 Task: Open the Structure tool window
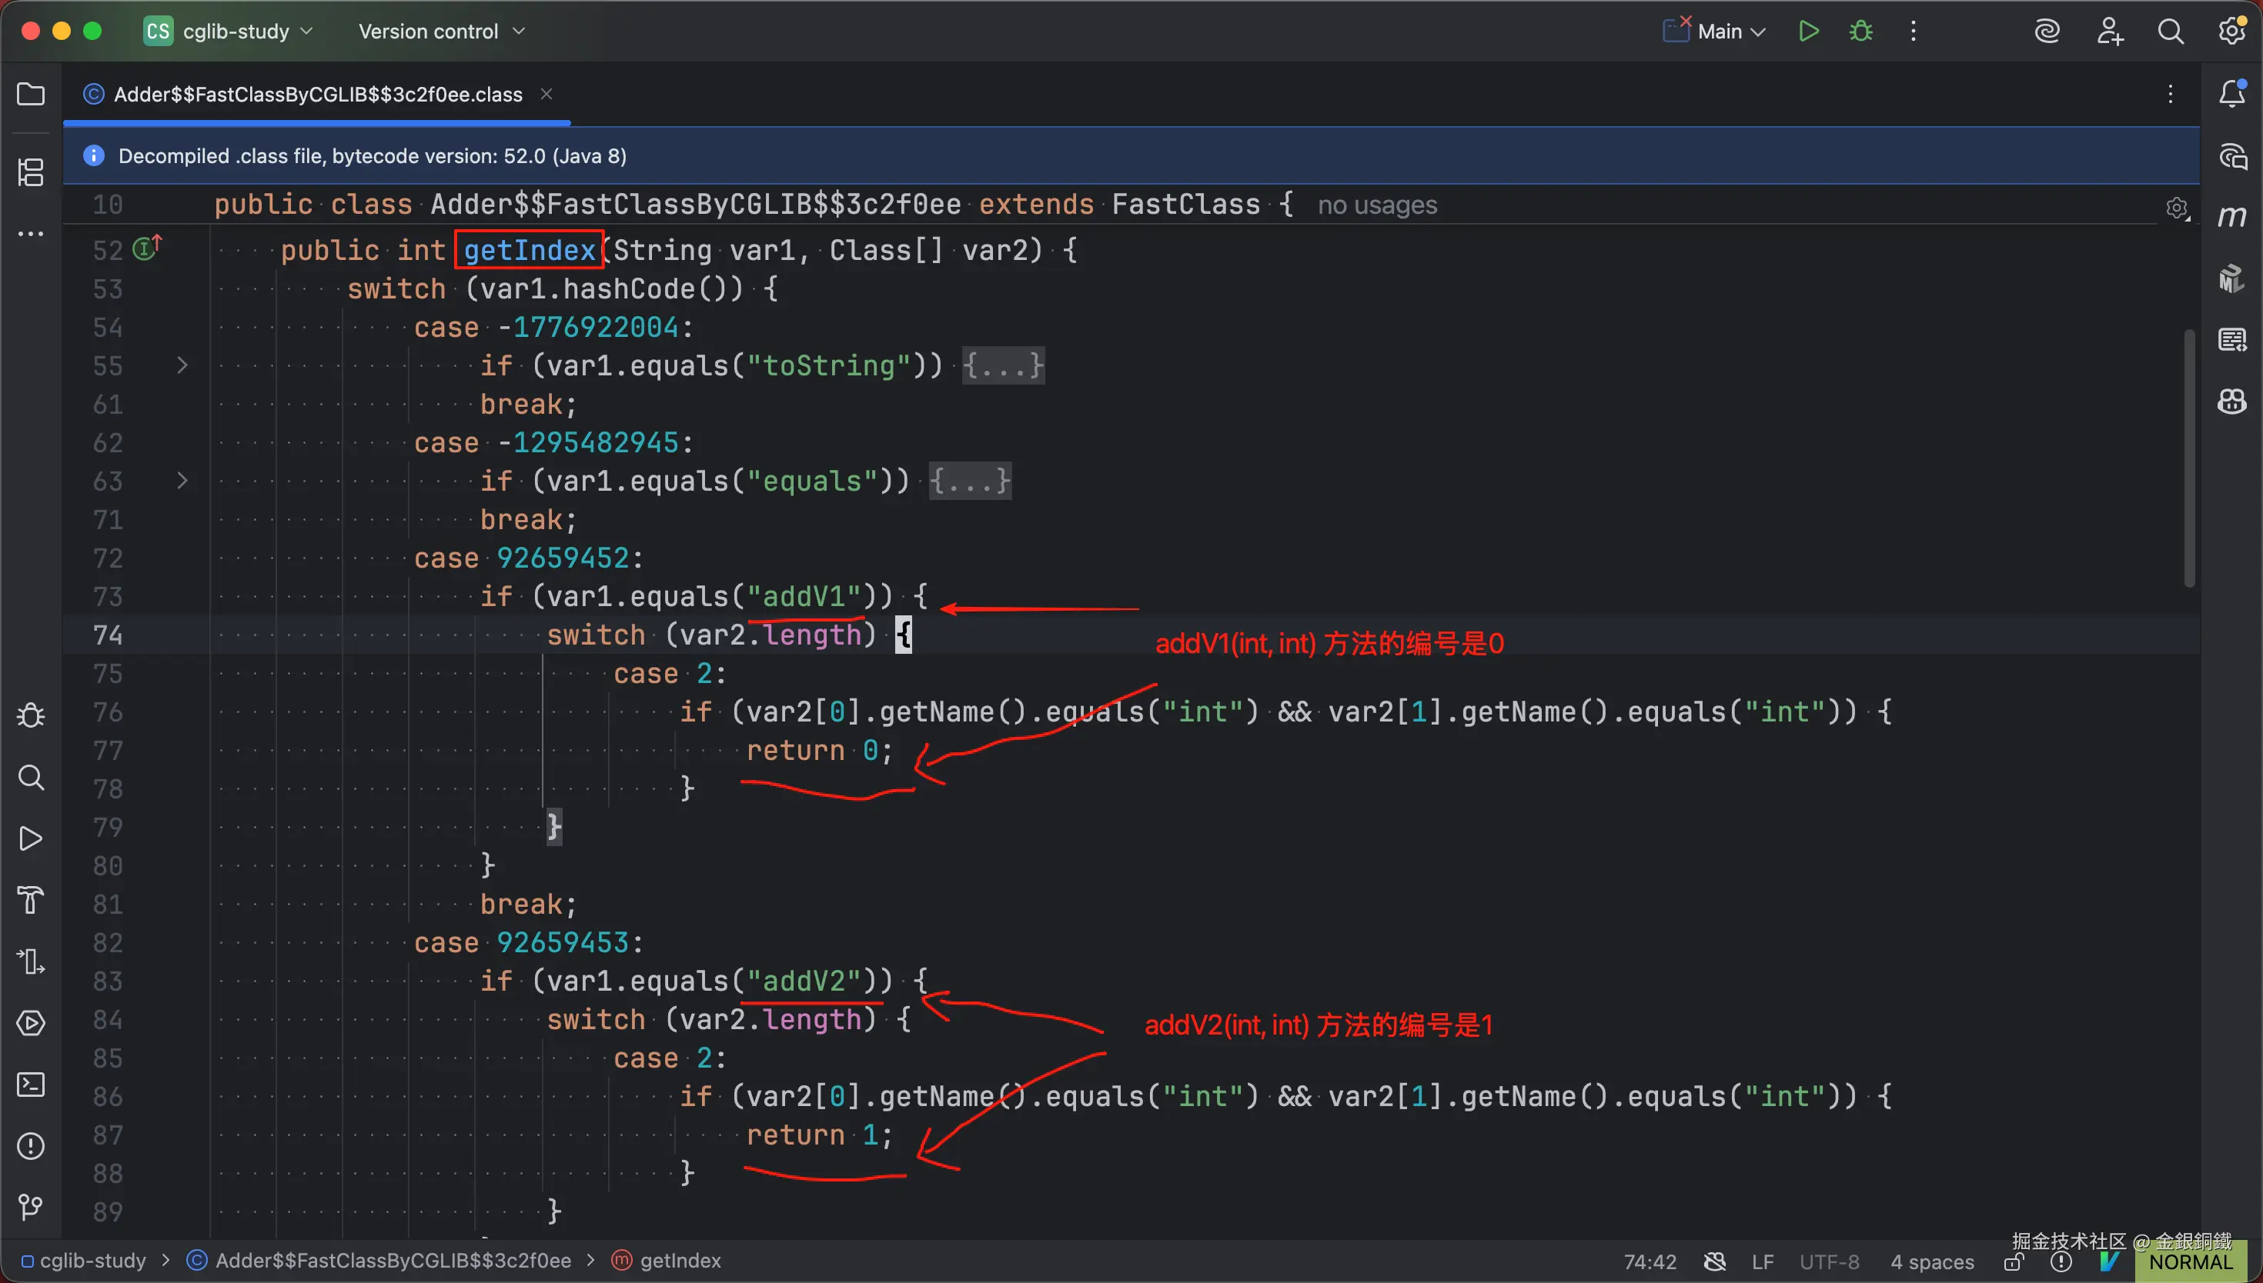[31, 172]
